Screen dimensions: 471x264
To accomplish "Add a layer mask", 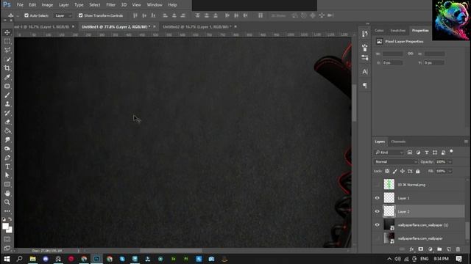I will 420,249.
